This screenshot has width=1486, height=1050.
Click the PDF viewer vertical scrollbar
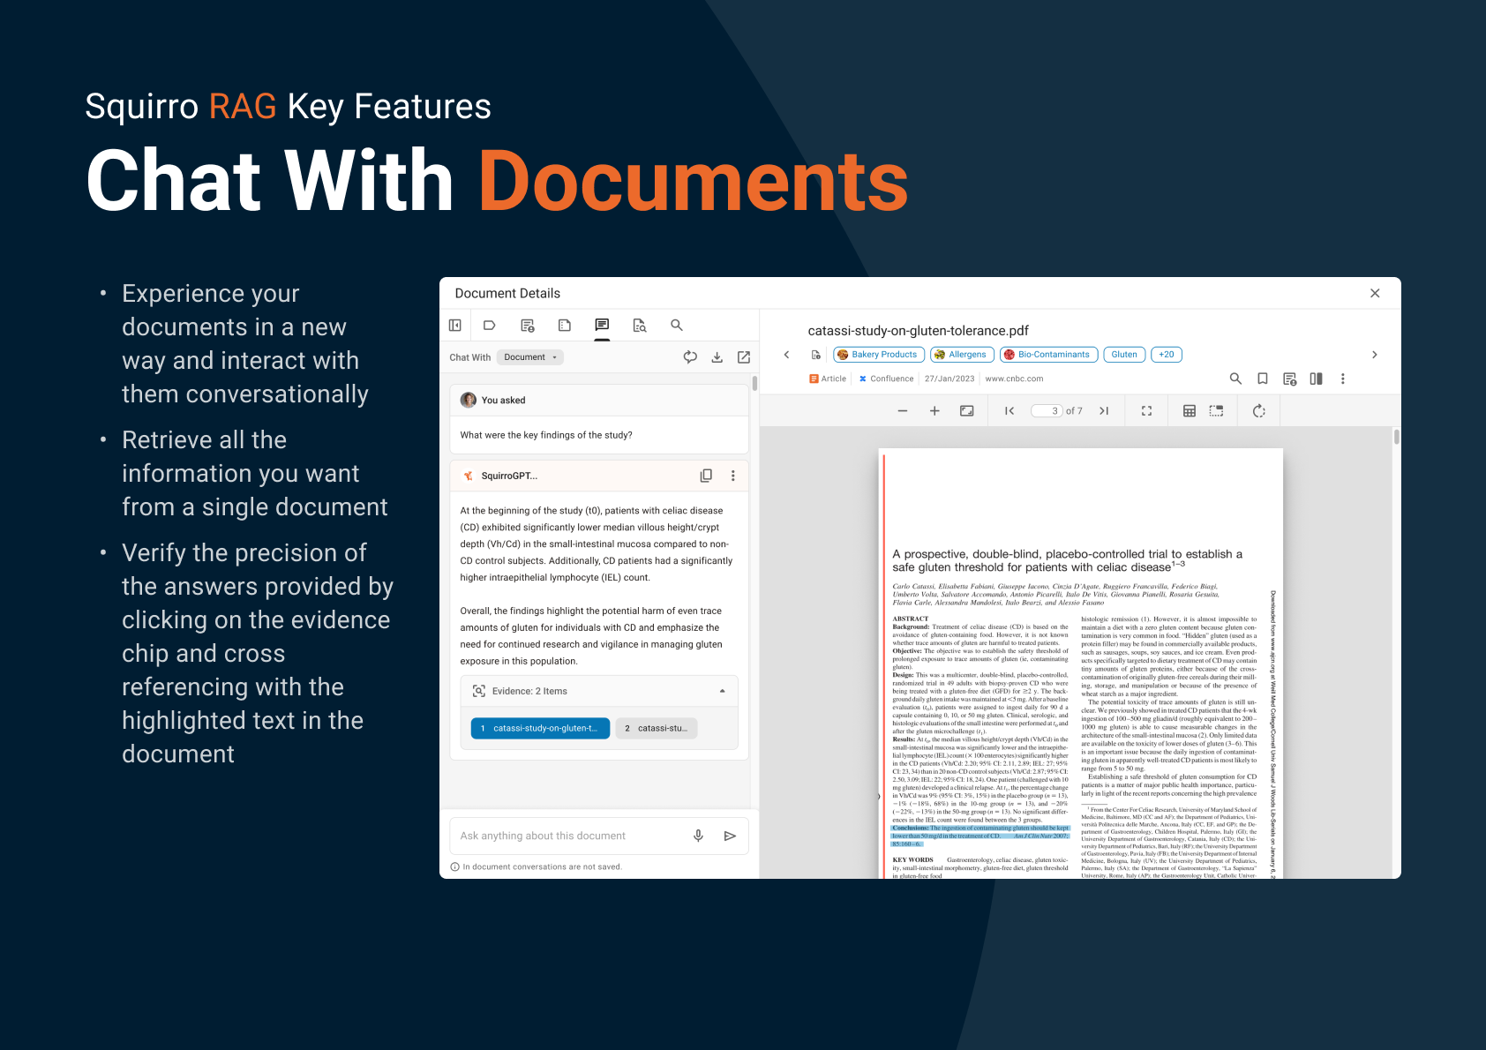(1396, 437)
